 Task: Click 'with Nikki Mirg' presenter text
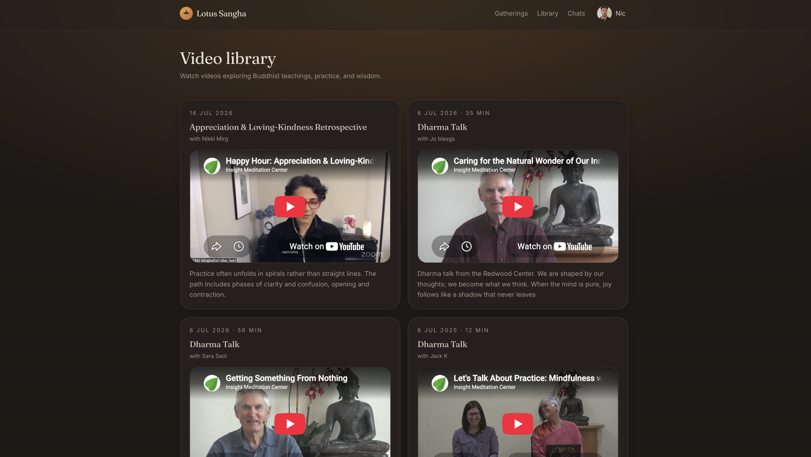click(x=209, y=139)
